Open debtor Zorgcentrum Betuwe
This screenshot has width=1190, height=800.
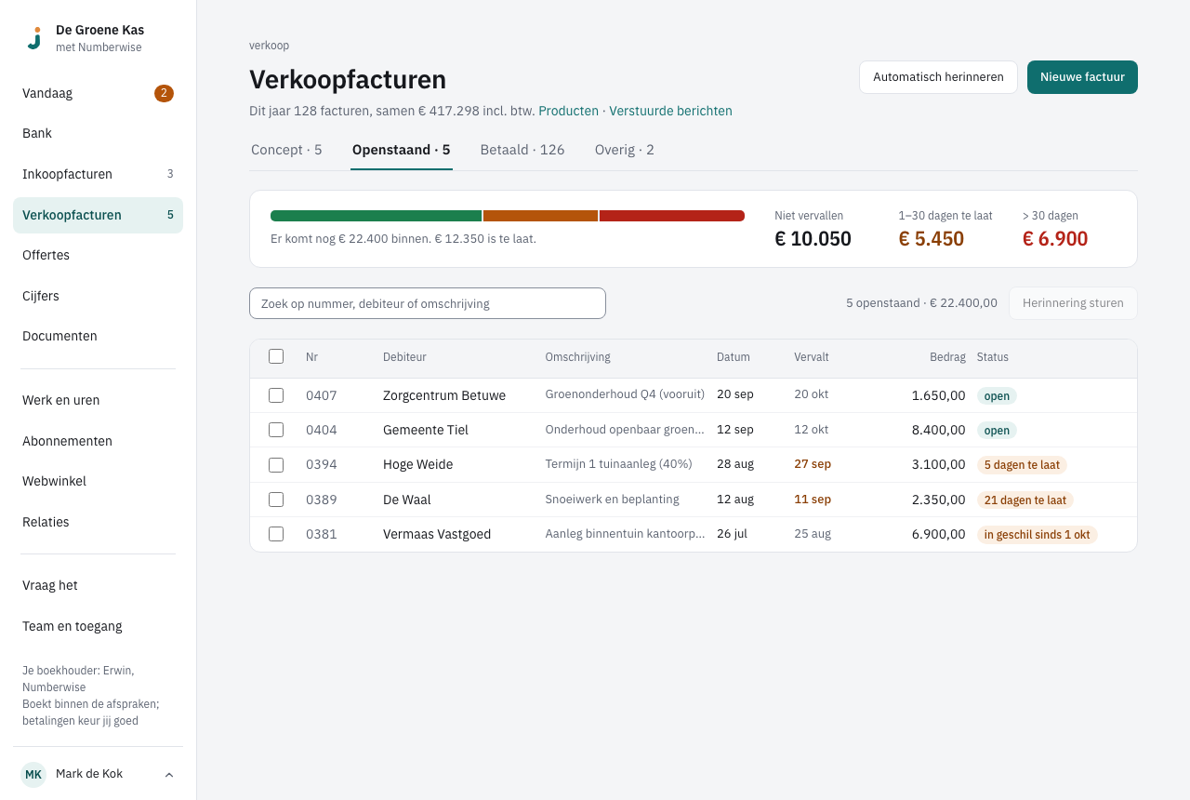coord(444,395)
